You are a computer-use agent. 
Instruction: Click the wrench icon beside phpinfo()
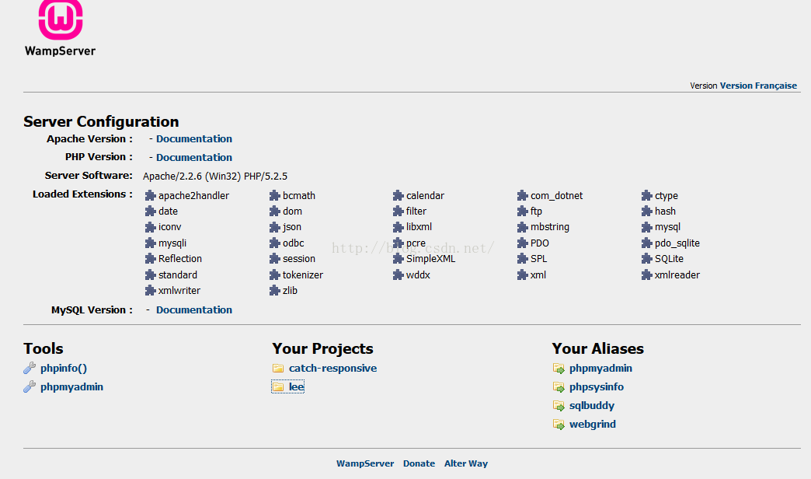tap(30, 368)
